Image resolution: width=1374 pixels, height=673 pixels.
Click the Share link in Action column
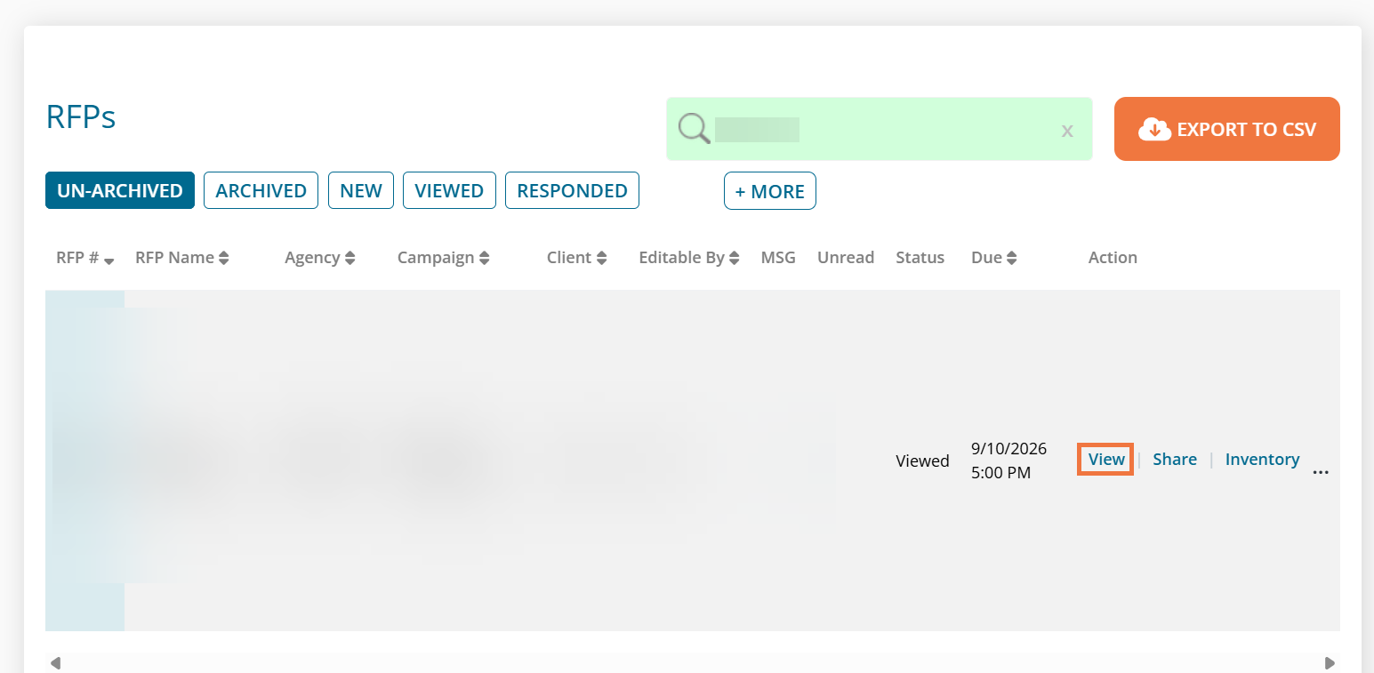tap(1175, 460)
